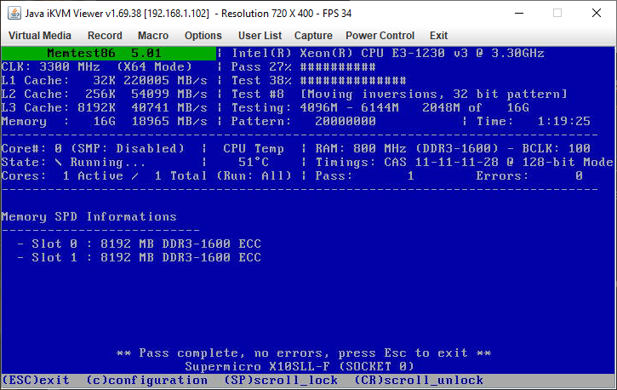
Task: Click the Test #8 Moving inversions line
Action: tap(399, 94)
